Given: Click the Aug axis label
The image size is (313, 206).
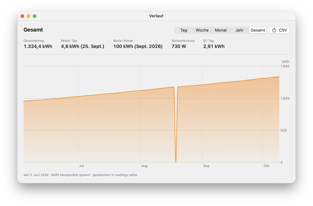Looking at the screenshot, I should pyautogui.click(x=144, y=166).
